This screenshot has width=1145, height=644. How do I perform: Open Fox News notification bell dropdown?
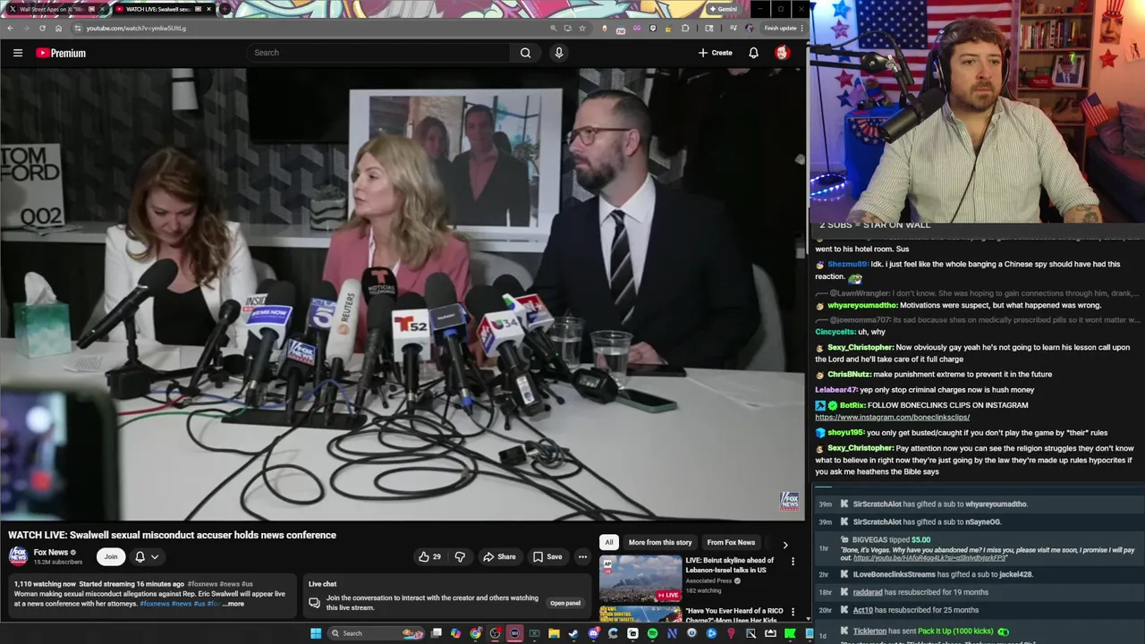coord(147,556)
